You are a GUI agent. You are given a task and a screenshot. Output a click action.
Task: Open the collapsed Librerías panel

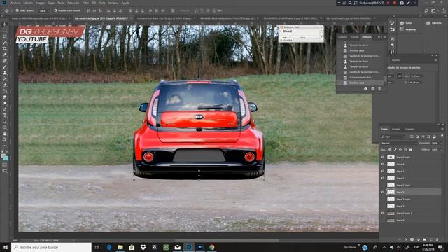pyautogui.click(x=434, y=23)
